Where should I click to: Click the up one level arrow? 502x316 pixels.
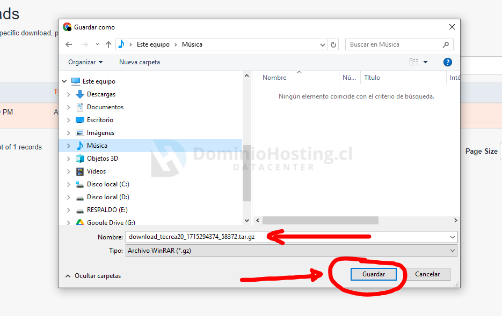(x=108, y=44)
